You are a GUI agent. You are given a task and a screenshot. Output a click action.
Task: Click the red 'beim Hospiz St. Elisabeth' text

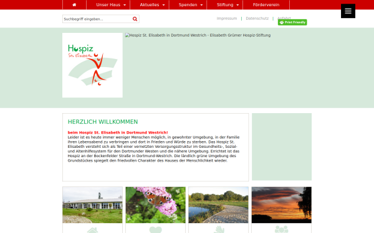pos(118,132)
